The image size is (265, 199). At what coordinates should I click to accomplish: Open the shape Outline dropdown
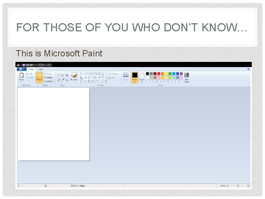[114, 74]
